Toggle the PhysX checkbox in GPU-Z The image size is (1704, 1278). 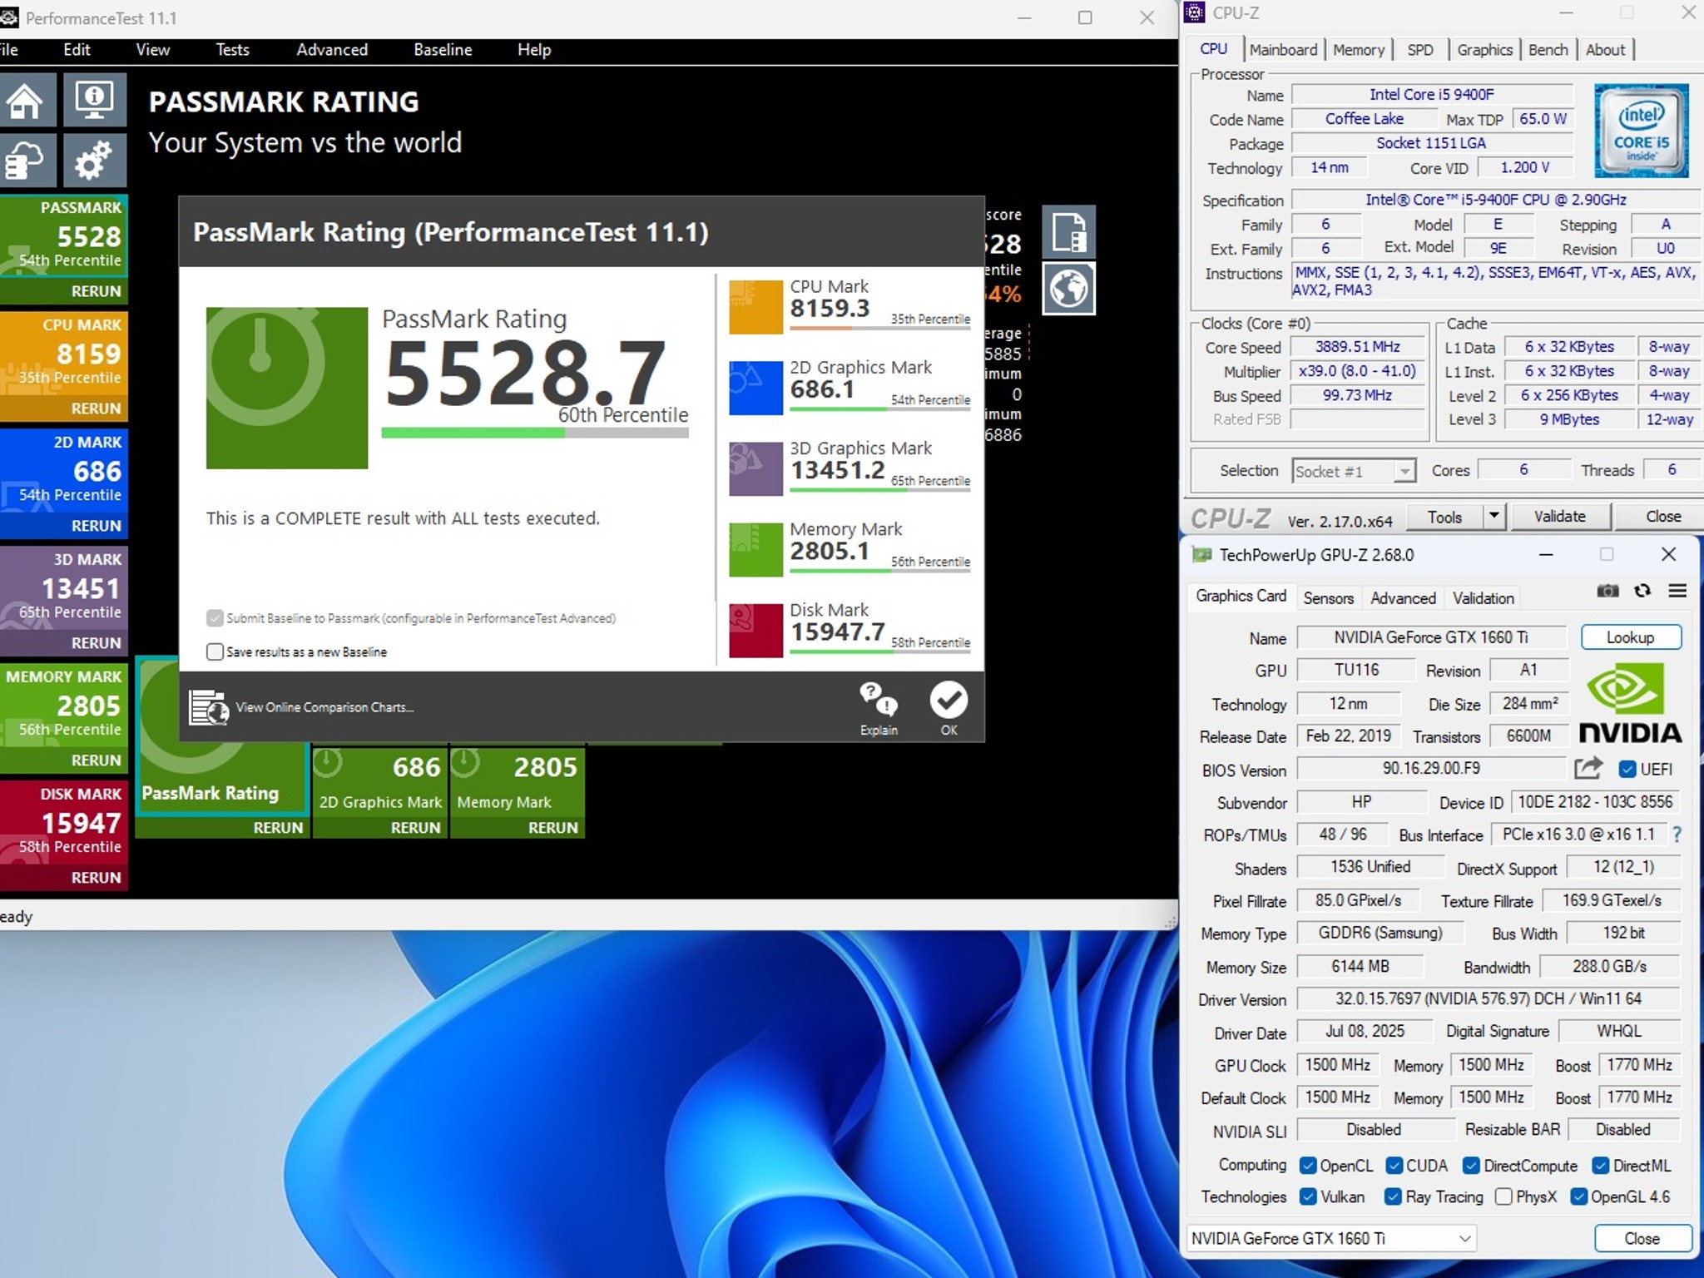click(1503, 1196)
